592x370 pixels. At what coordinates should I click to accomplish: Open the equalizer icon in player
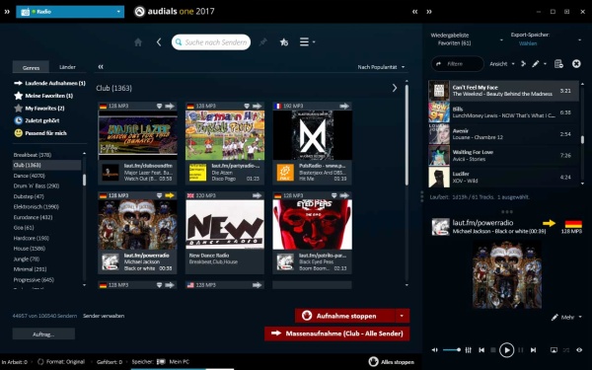coord(469,350)
